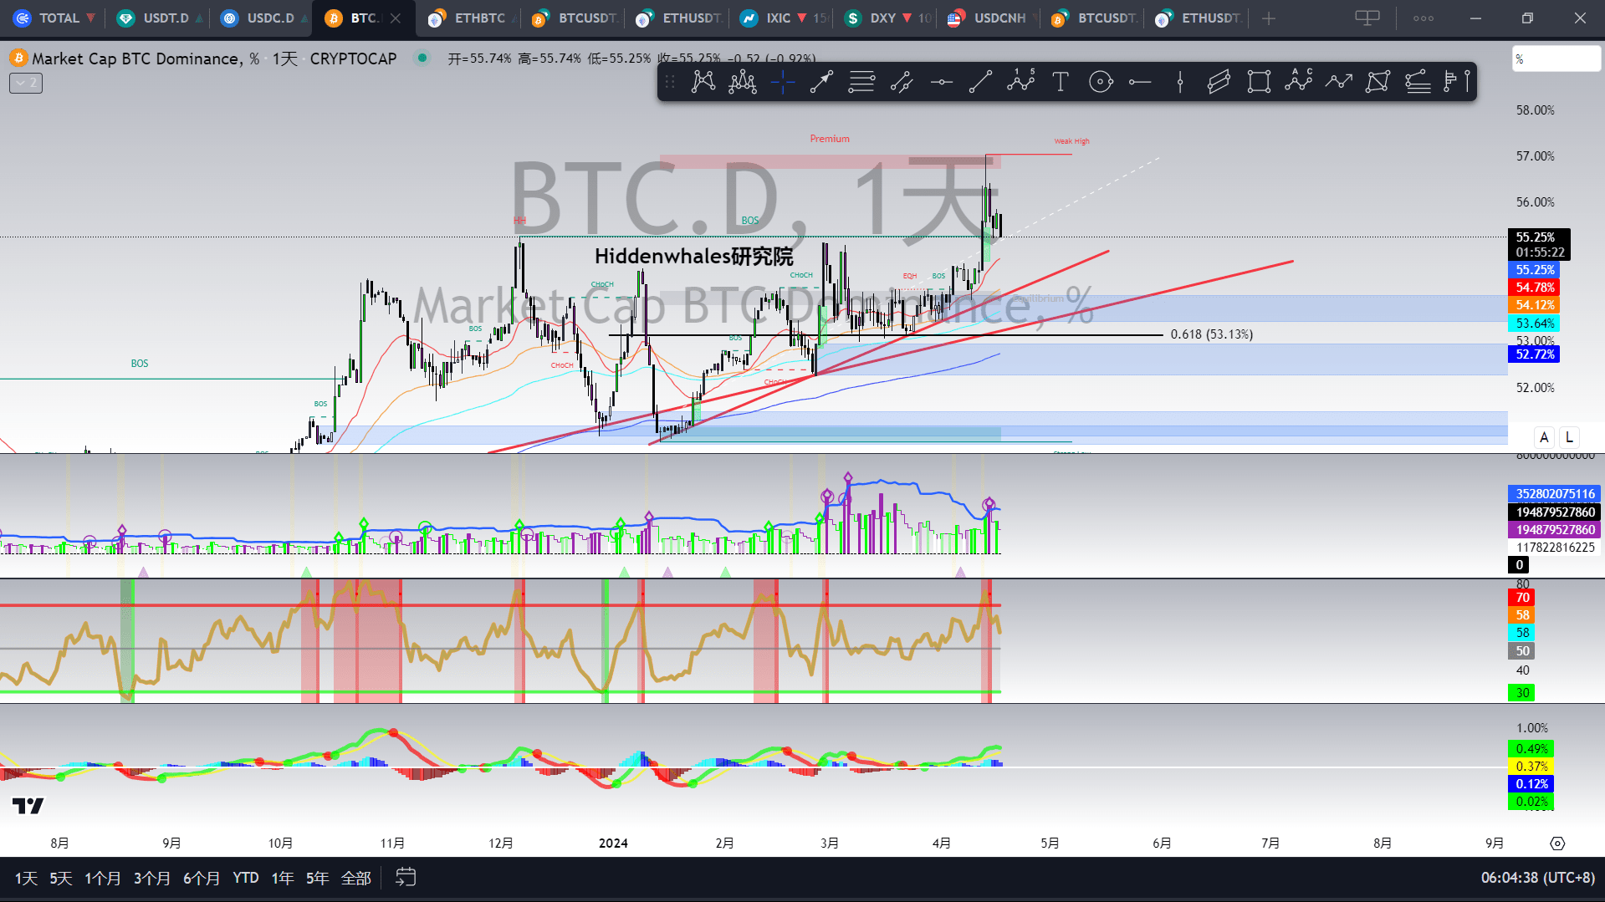Set range to 1年
This screenshot has width=1605, height=902.
[283, 878]
